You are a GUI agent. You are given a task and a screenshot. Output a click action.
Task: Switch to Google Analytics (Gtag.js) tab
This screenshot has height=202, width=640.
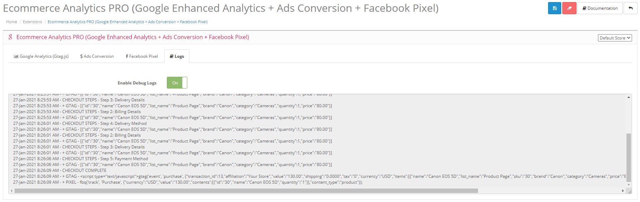(41, 56)
